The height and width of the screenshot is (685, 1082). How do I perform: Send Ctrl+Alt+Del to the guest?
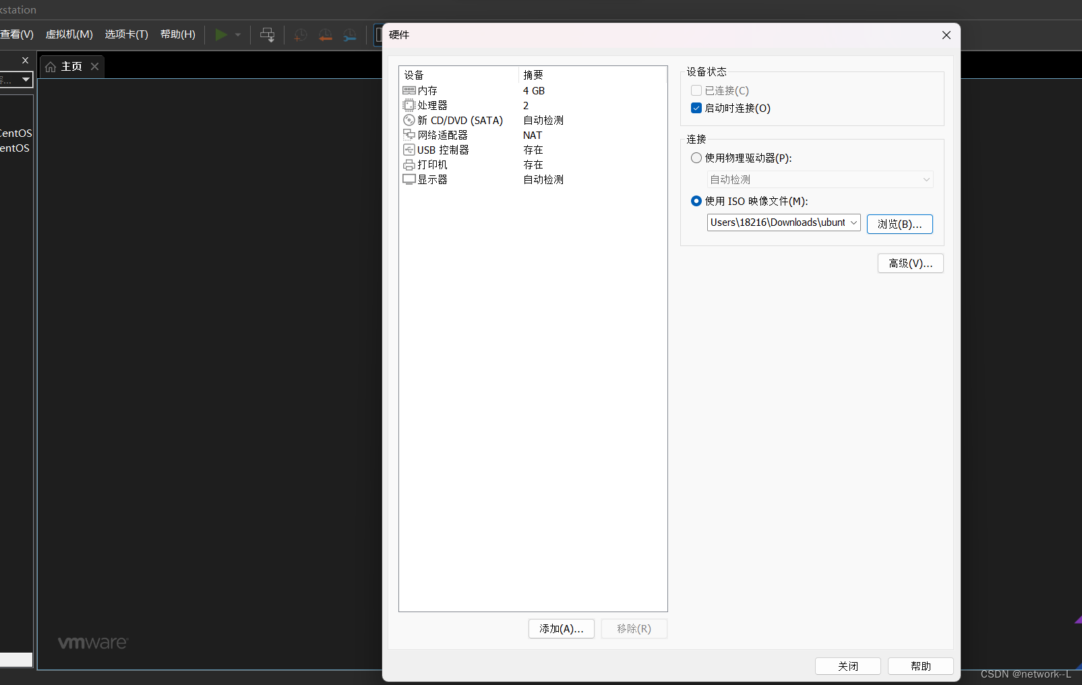268,34
